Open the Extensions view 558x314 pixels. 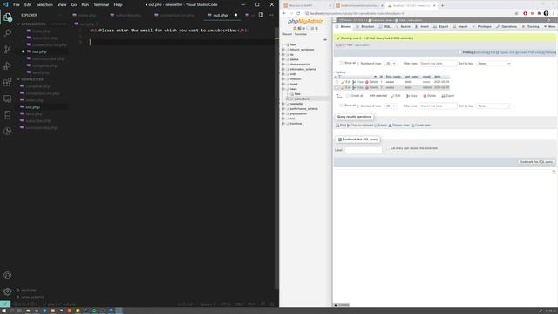point(8,82)
